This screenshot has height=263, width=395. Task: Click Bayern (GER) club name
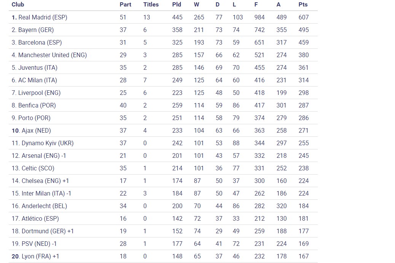click(36, 30)
